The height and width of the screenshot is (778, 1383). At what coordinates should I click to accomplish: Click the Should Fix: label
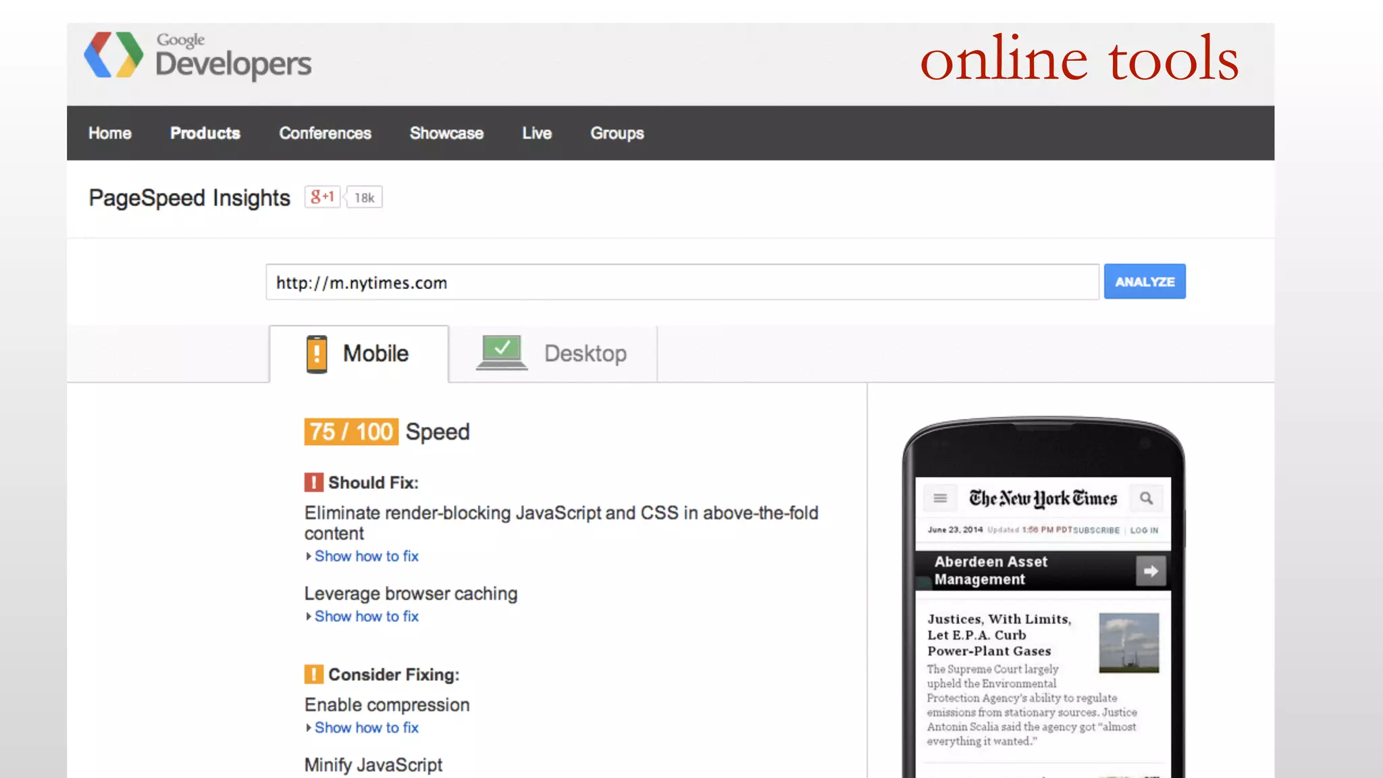point(373,483)
